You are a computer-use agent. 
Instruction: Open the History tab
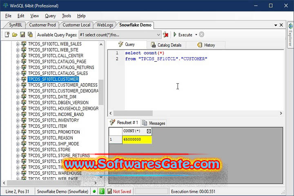coord(206,45)
